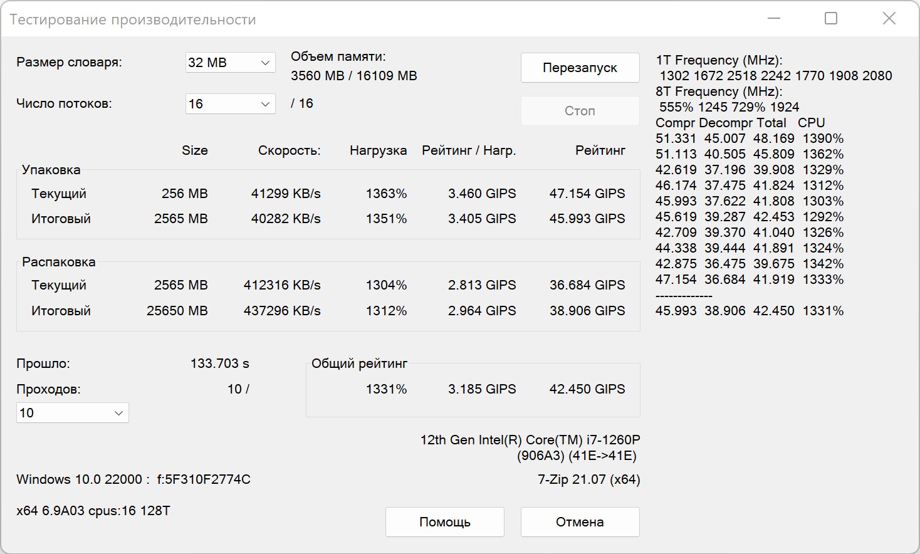
Task: Select the Скорость column header
Action: coord(289,150)
